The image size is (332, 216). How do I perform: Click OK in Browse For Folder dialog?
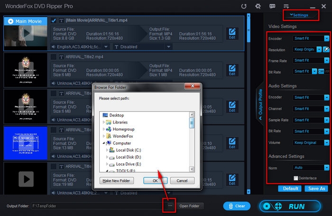click(155, 180)
